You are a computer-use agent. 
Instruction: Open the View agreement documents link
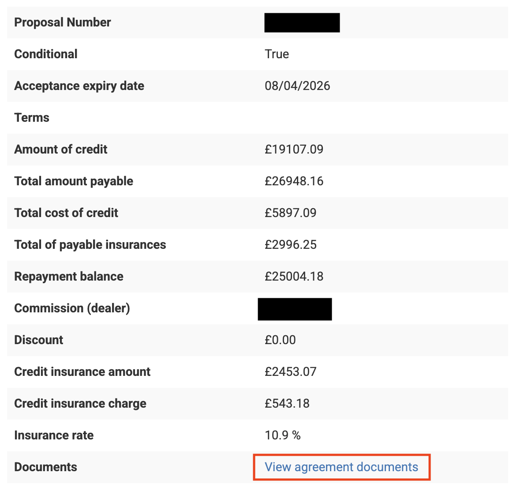point(341,467)
